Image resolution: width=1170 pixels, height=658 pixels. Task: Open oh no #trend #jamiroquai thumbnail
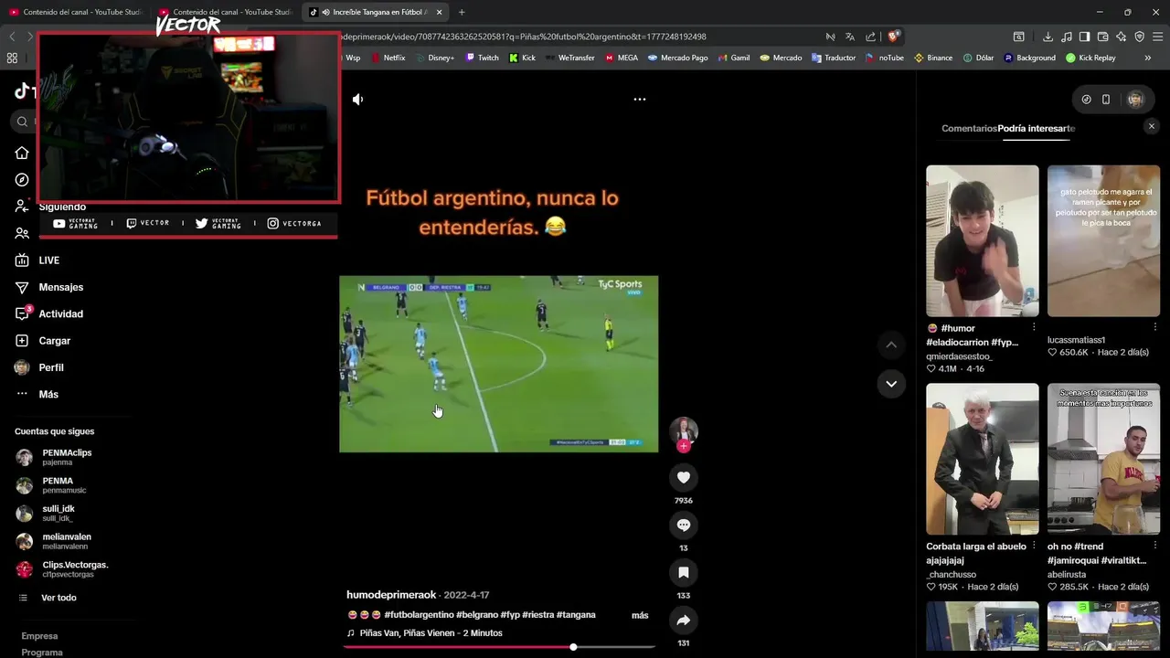[1103, 458]
